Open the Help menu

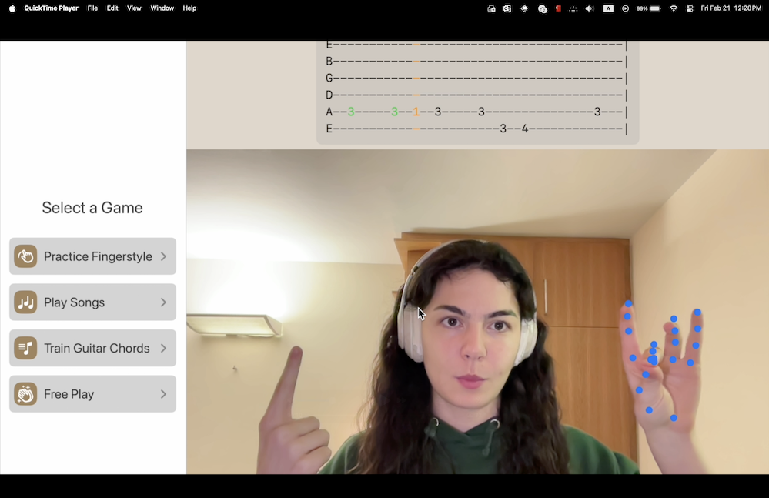189,8
